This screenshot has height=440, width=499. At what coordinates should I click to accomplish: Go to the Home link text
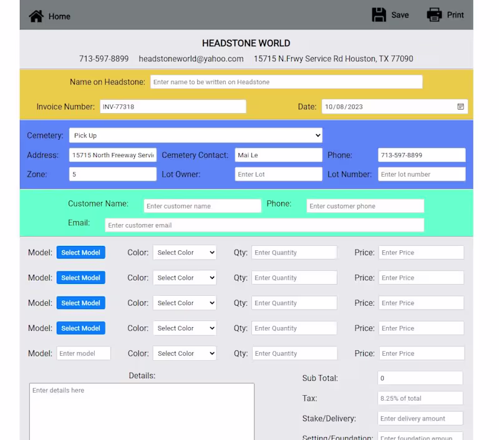[59, 17]
